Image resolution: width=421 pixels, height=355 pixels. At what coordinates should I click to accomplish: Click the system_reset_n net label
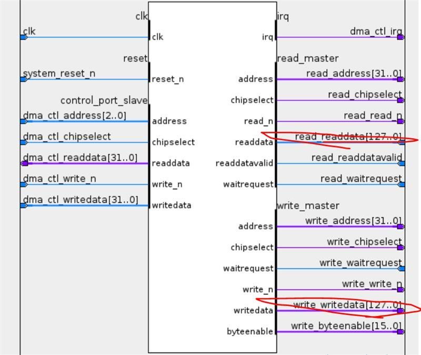pyautogui.click(x=59, y=74)
